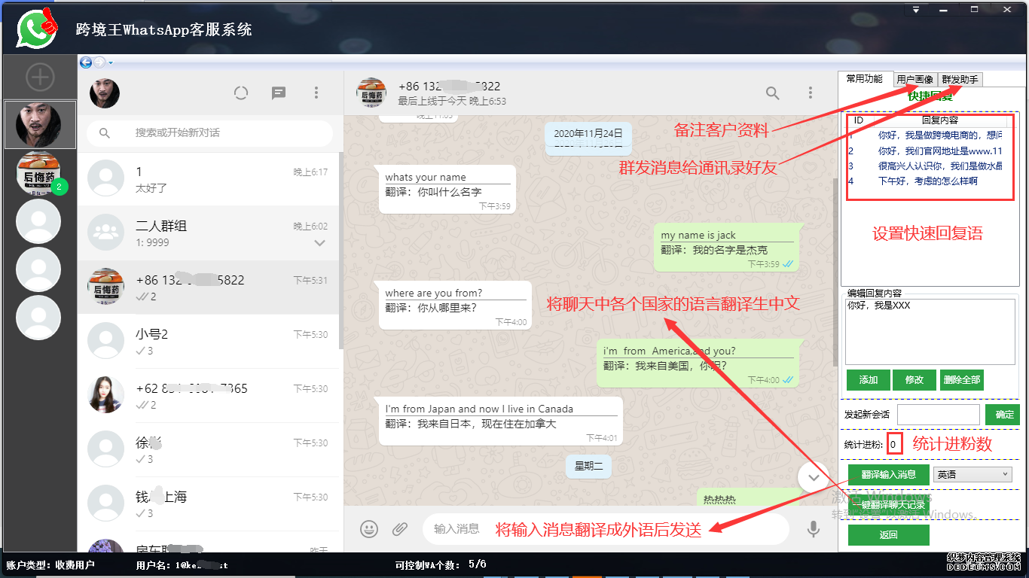Image resolution: width=1029 pixels, height=578 pixels.
Task: Open the three-dot menu in the chat header
Action: coord(810,93)
